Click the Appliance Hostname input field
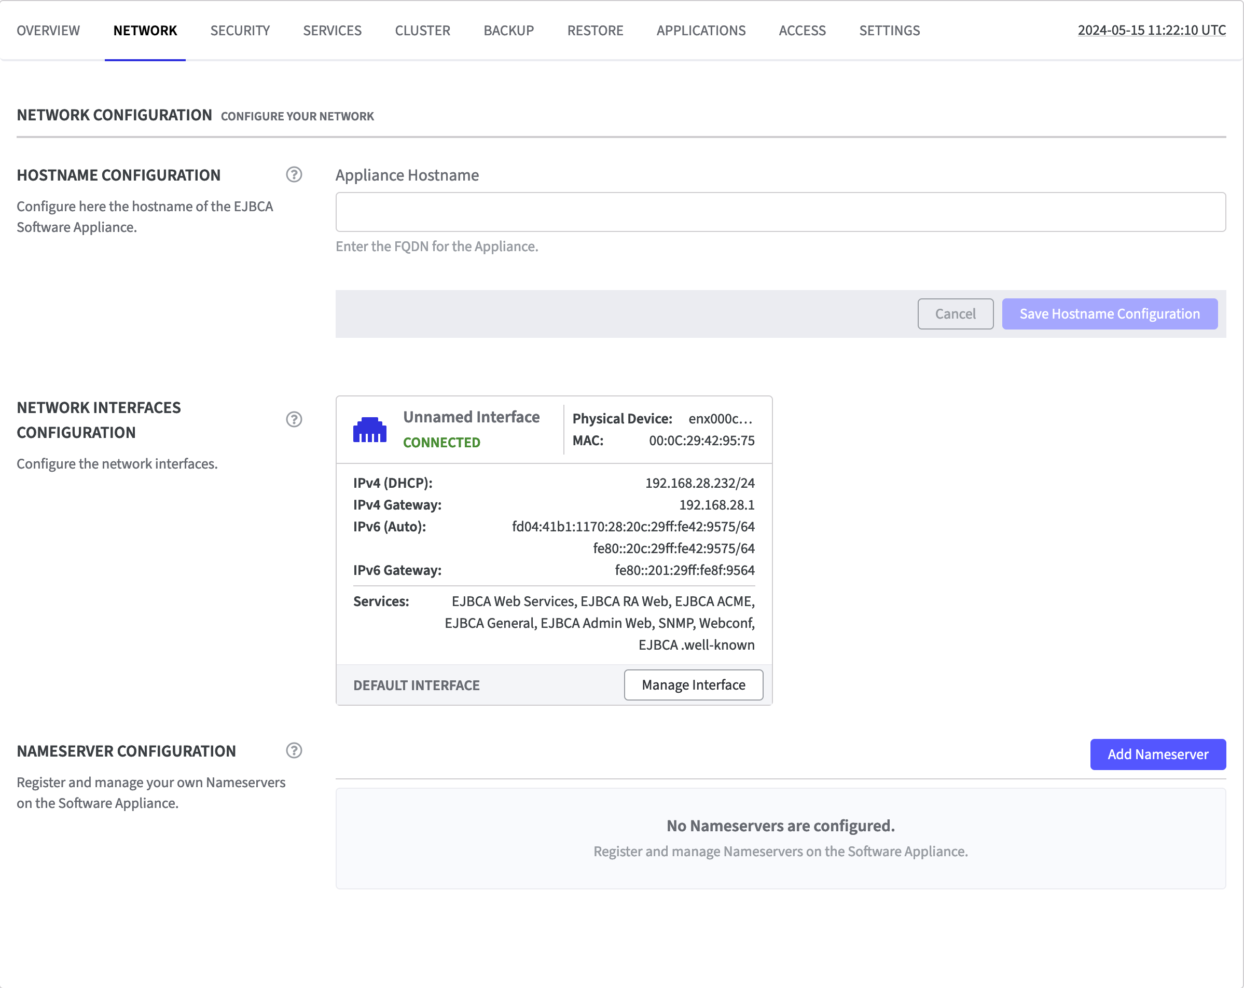The height and width of the screenshot is (988, 1244). (780, 212)
